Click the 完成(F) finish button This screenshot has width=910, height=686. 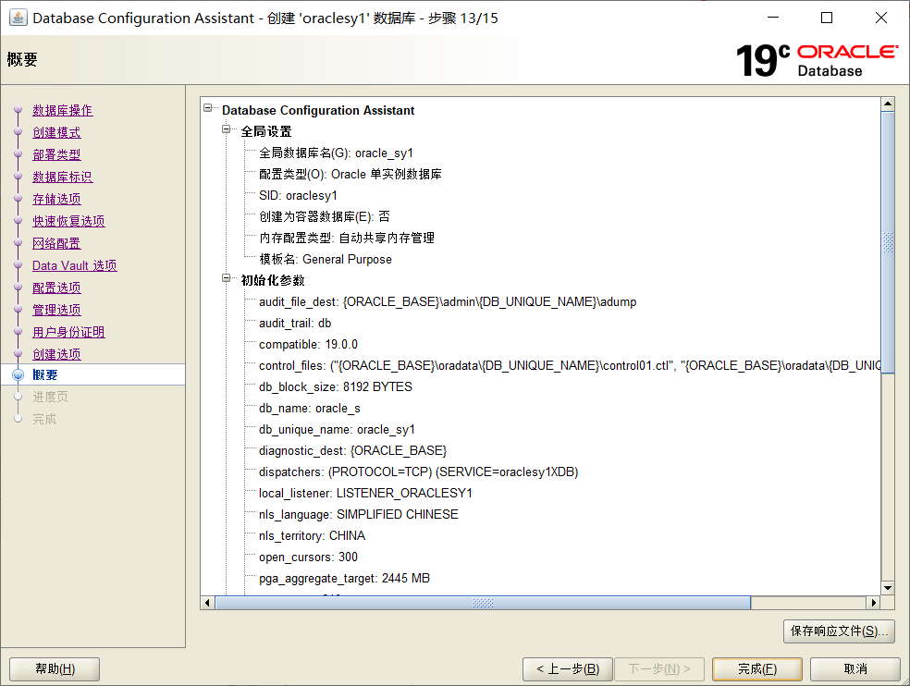[756, 668]
